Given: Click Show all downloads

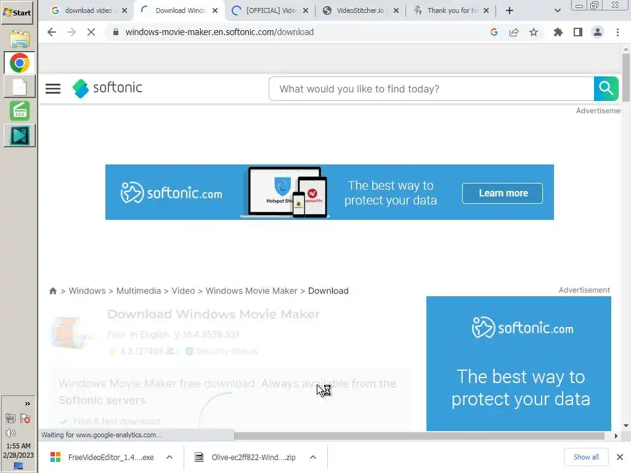Looking at the screenshot, I should tap(586, 457).
